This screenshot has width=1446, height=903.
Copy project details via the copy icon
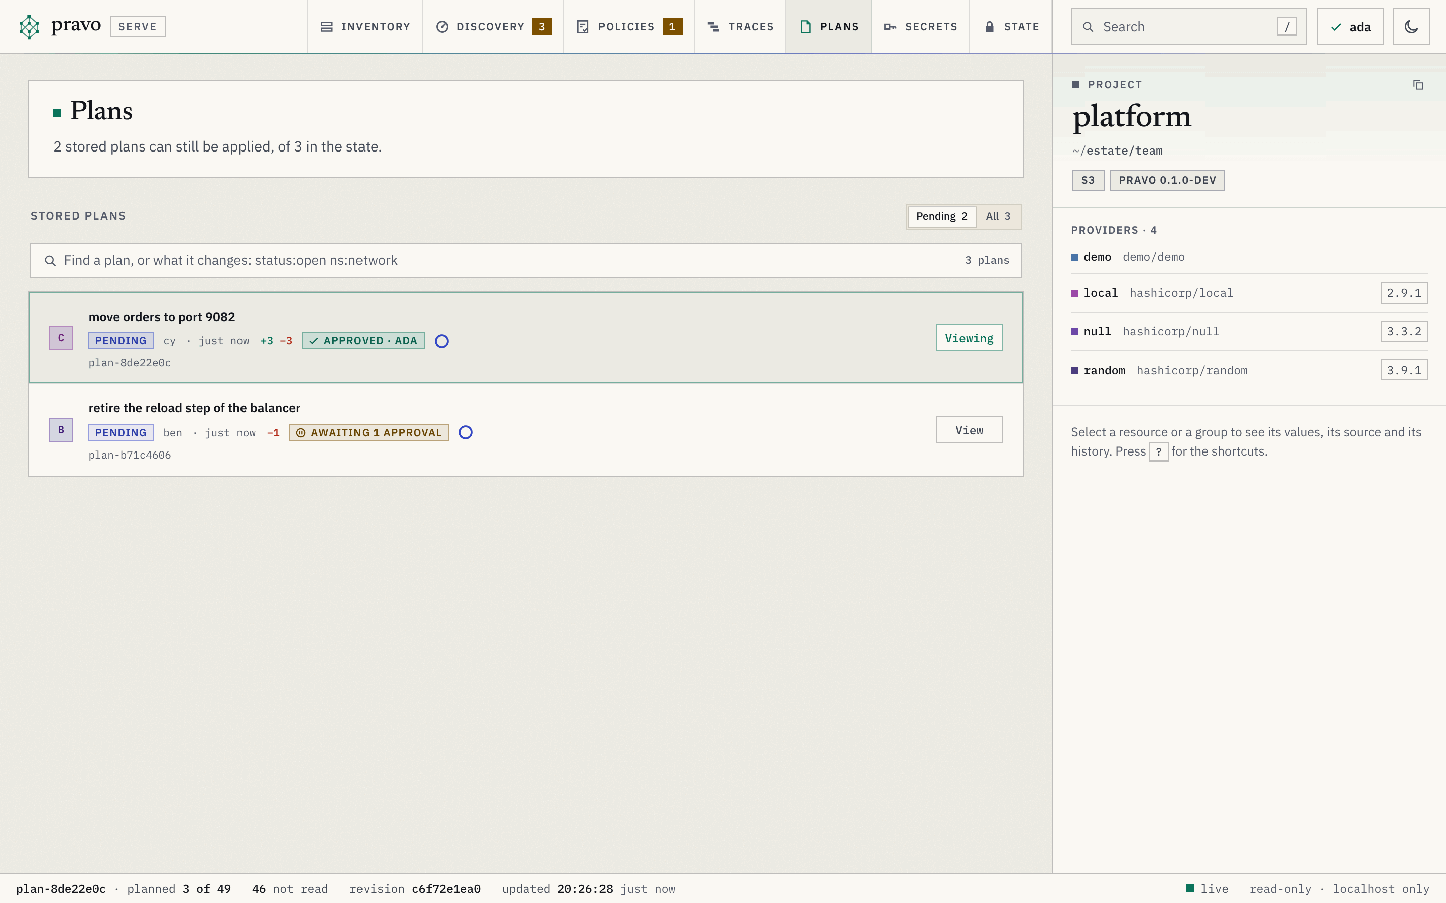(x=1418, y=85)
